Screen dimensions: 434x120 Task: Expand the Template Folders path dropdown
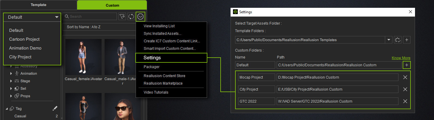pyautogui.click(x=388, y=40)
